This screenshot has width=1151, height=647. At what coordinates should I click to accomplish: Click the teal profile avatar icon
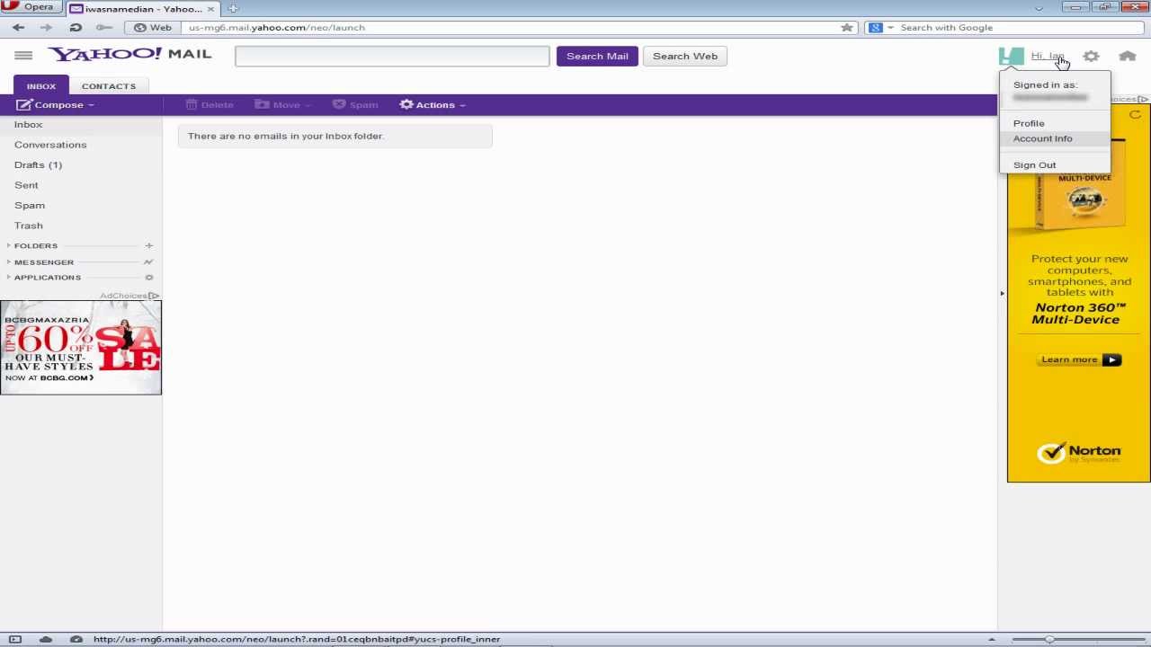pyautogui.click(x=1012, y=56)
